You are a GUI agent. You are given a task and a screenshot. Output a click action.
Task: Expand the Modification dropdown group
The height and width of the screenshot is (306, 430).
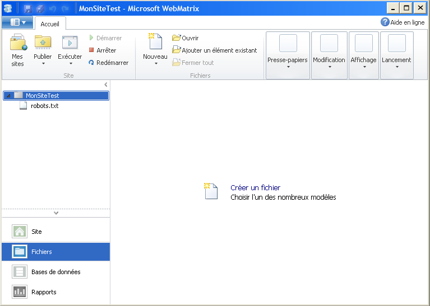(x=329, y=55)
